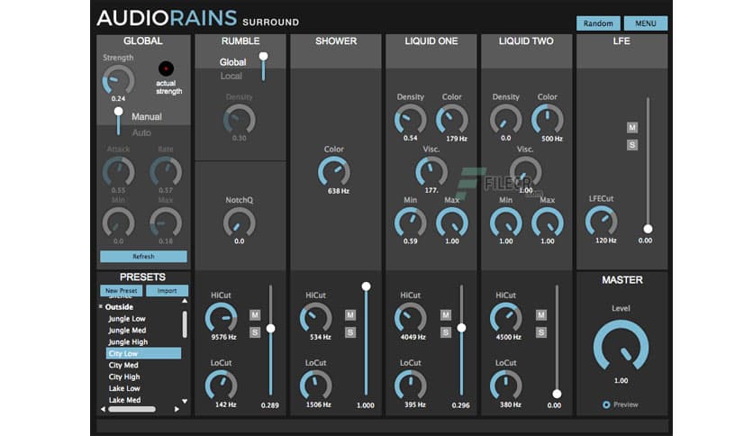753x436 pixels.
Task: Click the Import presets button
Action: point(167,290)
